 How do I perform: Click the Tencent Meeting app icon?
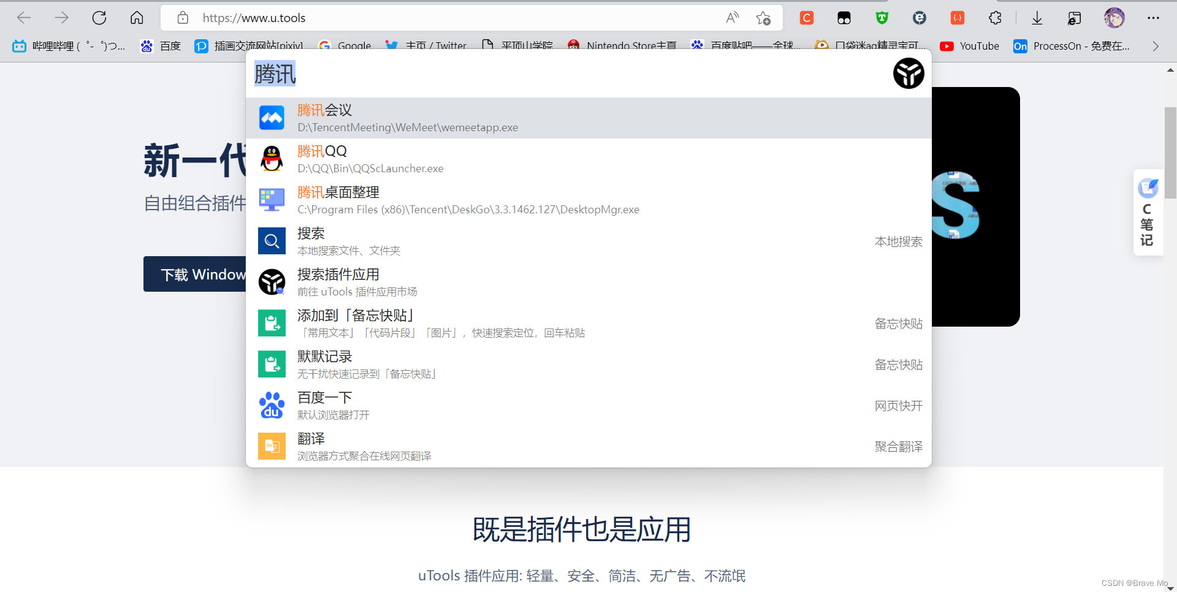(272, 118)
